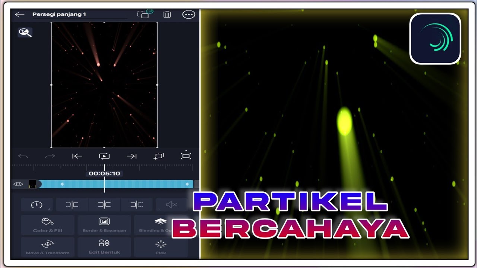The image size is (477, 268).
Task: Trim the layer start to the playhead
Action: click(x=72, y=205)
